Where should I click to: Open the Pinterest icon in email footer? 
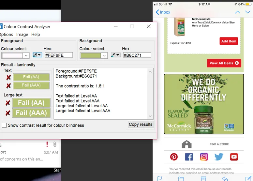click(174, 157)
